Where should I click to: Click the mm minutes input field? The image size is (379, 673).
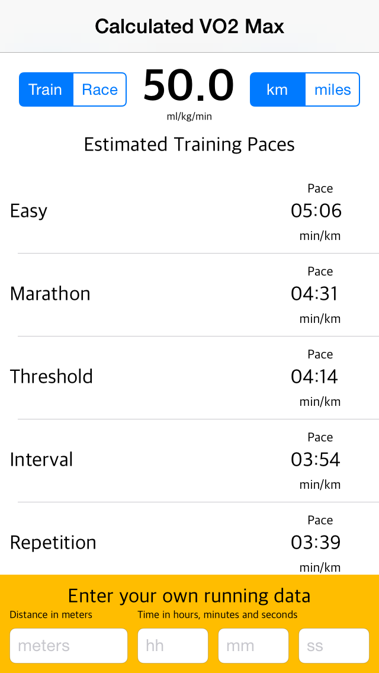253,646
